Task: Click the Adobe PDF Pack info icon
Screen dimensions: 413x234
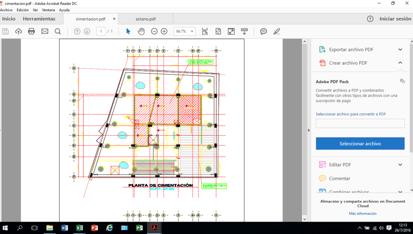Action: point(402,81)
